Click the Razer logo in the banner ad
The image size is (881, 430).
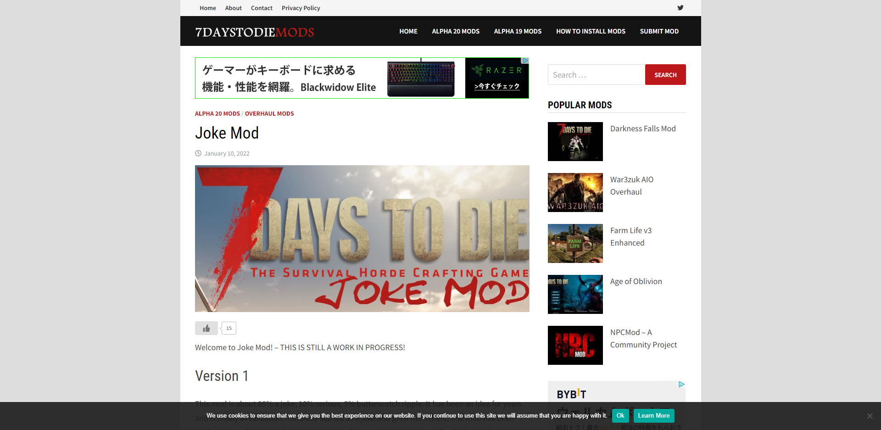click(x=497, y=70)
